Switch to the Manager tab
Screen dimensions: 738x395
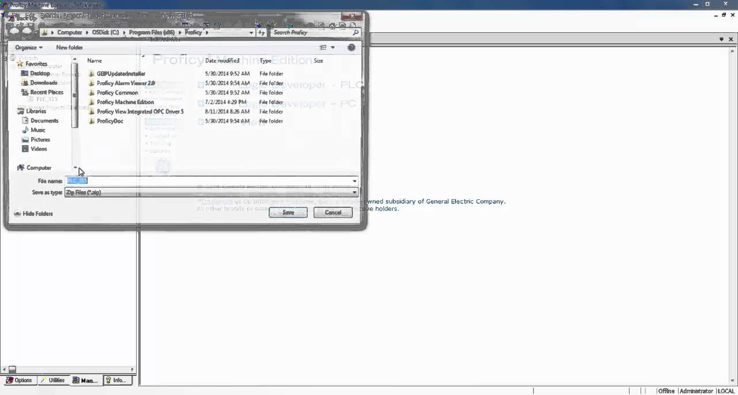pyautogui.click(x=85, y=380)
